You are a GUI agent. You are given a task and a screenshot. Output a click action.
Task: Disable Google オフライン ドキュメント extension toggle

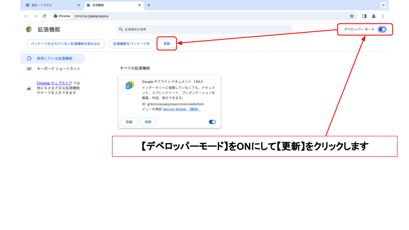212,122
